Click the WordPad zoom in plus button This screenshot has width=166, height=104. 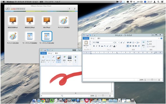point(159,80)
